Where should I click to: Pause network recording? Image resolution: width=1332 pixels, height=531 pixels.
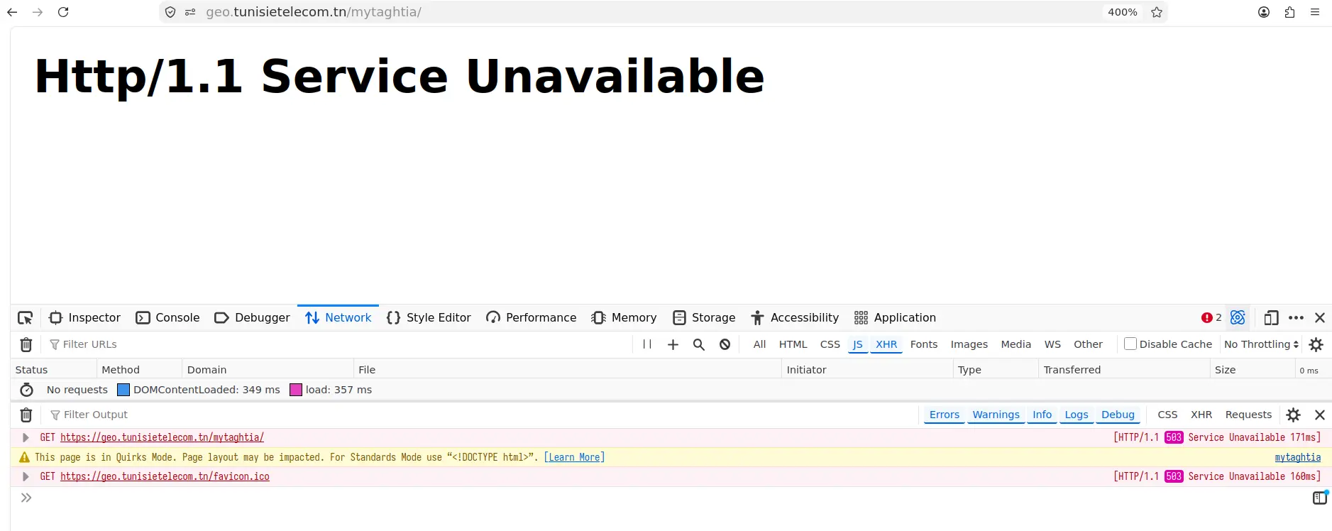click(647, 344)
